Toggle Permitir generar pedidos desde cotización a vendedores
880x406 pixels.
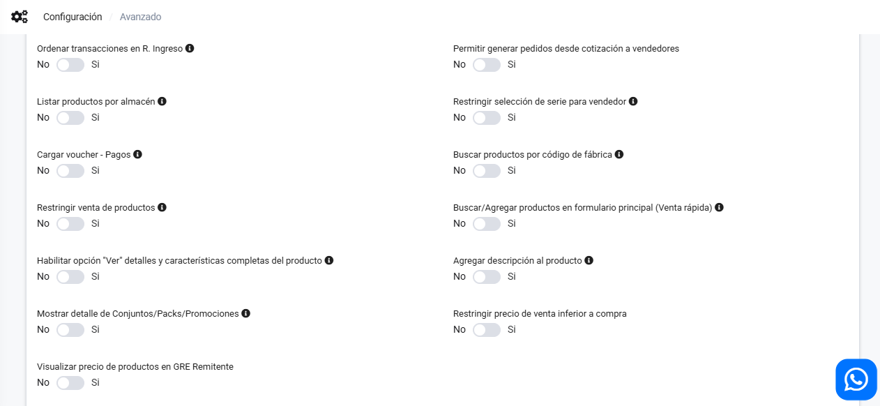tap(487, 65)
